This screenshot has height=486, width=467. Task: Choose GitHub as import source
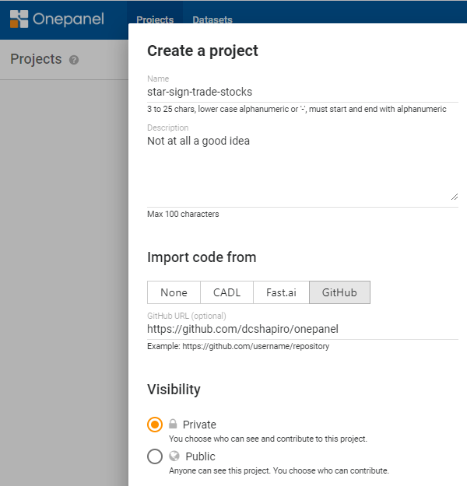click(x=339, y=292)
